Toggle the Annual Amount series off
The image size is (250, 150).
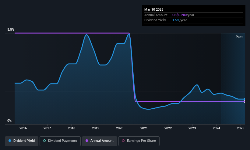pos(100,141)
